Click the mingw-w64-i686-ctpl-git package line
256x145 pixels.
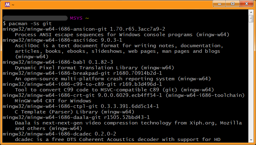(x=81, y=106)
